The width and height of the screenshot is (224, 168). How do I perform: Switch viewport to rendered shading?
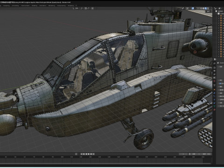208,8
